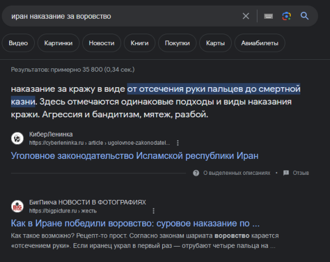Switch to the Картинки filter tab
The height and width of the screenshot is (262, 330).
(58, 43)
